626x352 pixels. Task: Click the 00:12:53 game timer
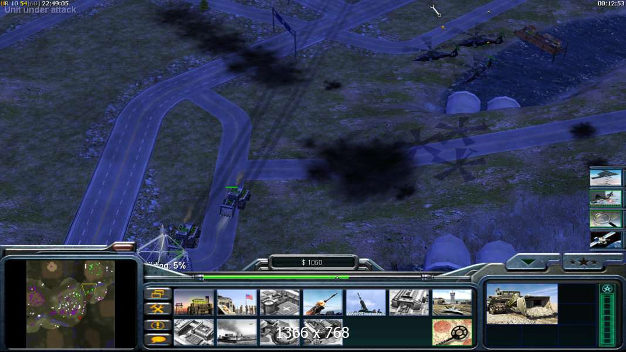point(610,3)
